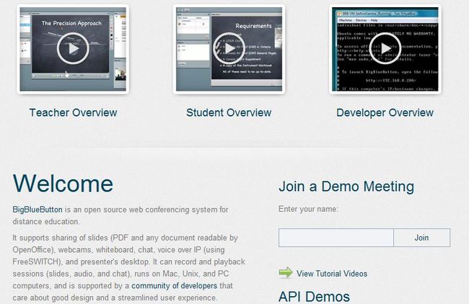Click the Join button
Image resolution: width=469 pixels, height=304 pixels.
click(x=422, y=238)
